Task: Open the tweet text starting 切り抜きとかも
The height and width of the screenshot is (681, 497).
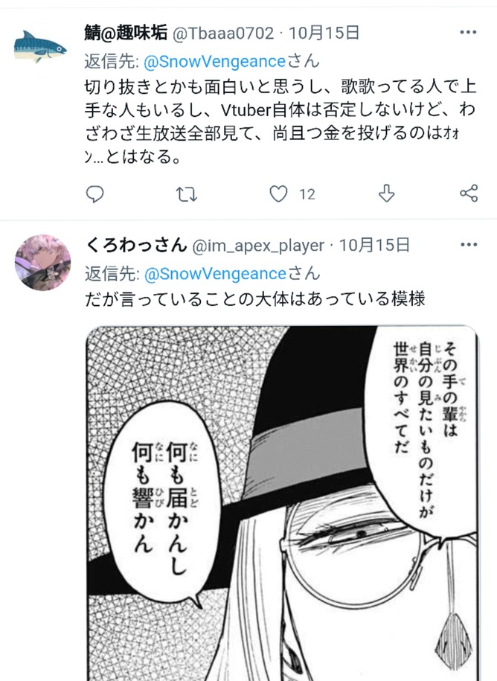Action: (x=280, y=121)
